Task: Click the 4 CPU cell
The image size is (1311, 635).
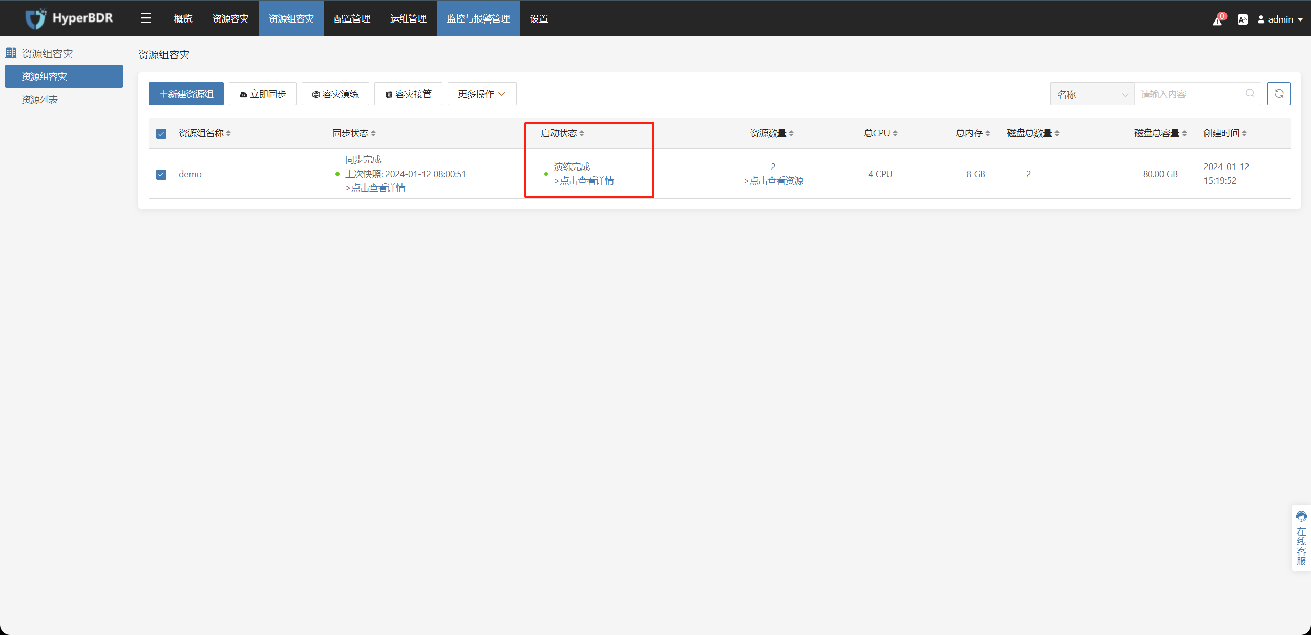Action: [x=880, y=174]
